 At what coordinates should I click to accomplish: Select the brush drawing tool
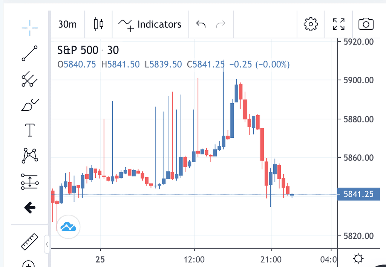point(29,104)
